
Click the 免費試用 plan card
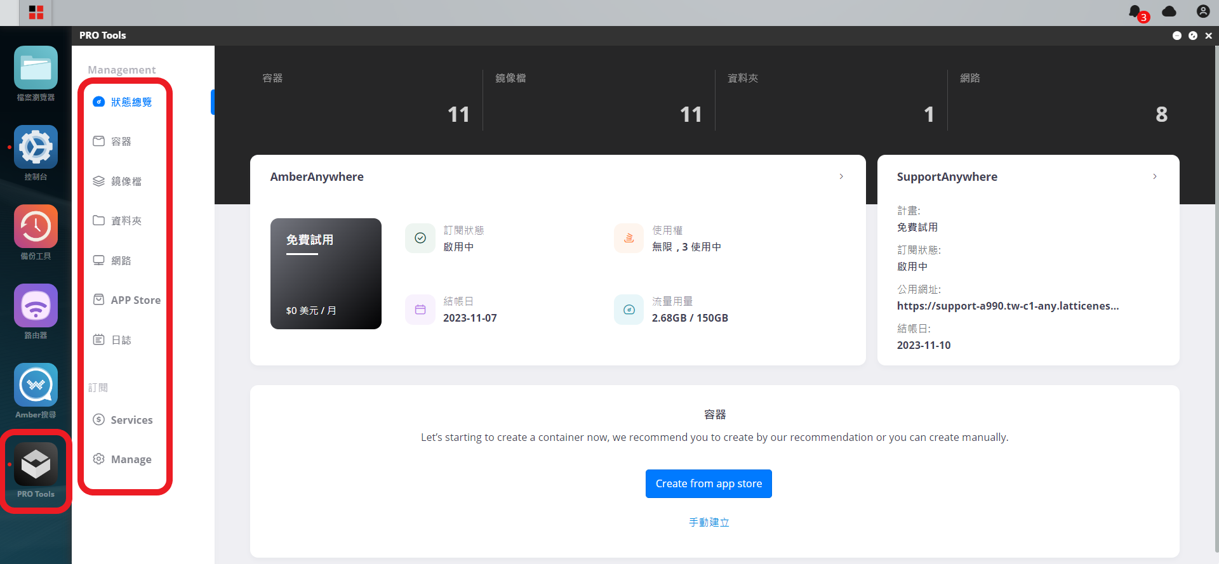click(326, 273)
